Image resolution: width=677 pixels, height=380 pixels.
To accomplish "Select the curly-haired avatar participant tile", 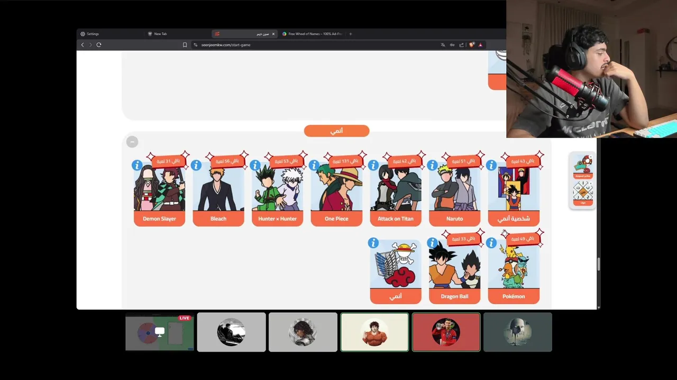I will (303, 332).
